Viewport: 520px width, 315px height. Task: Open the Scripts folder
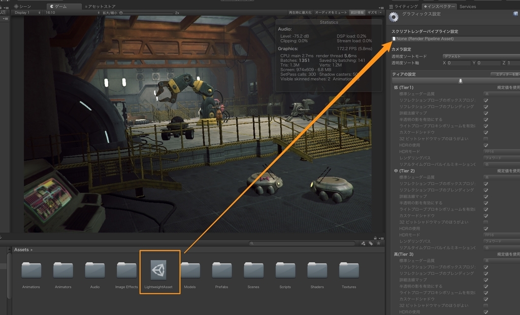point(285,270)
